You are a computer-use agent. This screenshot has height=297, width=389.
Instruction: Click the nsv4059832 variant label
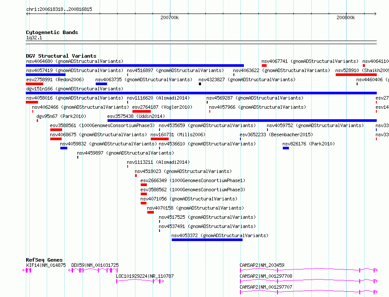108,144
